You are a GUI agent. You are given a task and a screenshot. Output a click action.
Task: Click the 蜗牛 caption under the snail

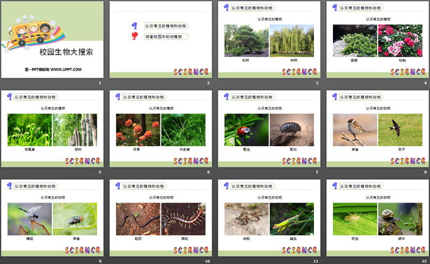pos(402,239)
